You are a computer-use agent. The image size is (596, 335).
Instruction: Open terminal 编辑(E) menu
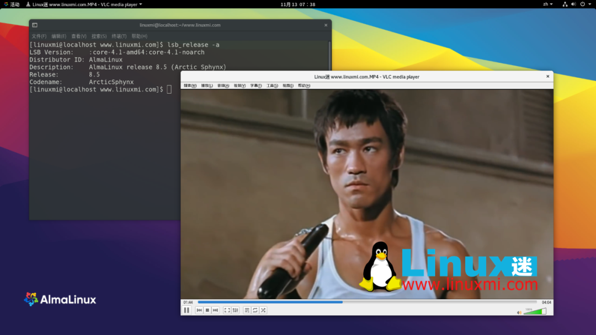[58, 36]
